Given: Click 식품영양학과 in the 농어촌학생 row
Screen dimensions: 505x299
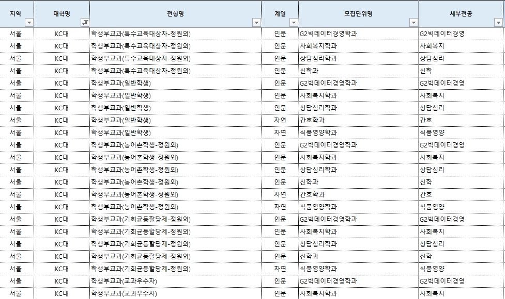Looking at the screenshot, I should click(318, 207).
